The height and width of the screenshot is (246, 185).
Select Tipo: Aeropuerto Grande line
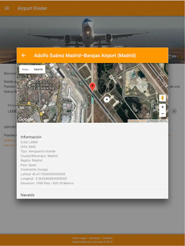(x=38, y=151)
